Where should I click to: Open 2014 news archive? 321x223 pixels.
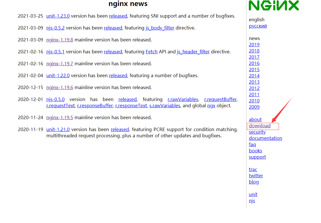(x=254, y=76)
